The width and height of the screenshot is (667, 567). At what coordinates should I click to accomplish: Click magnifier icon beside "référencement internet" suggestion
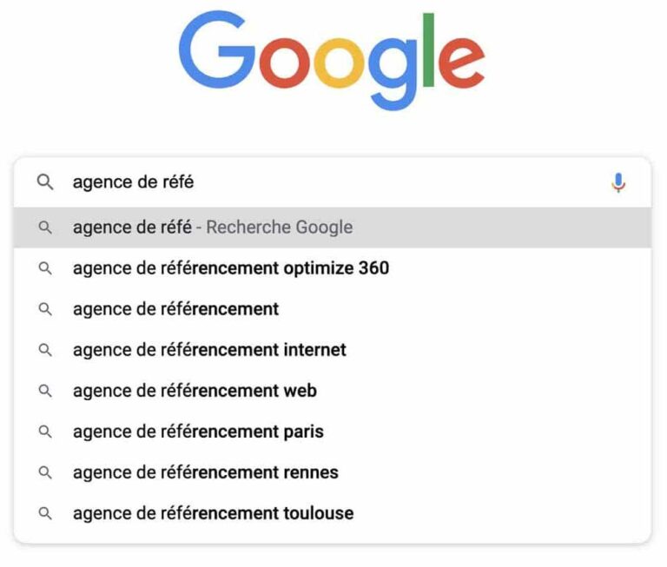coord(45,350)
